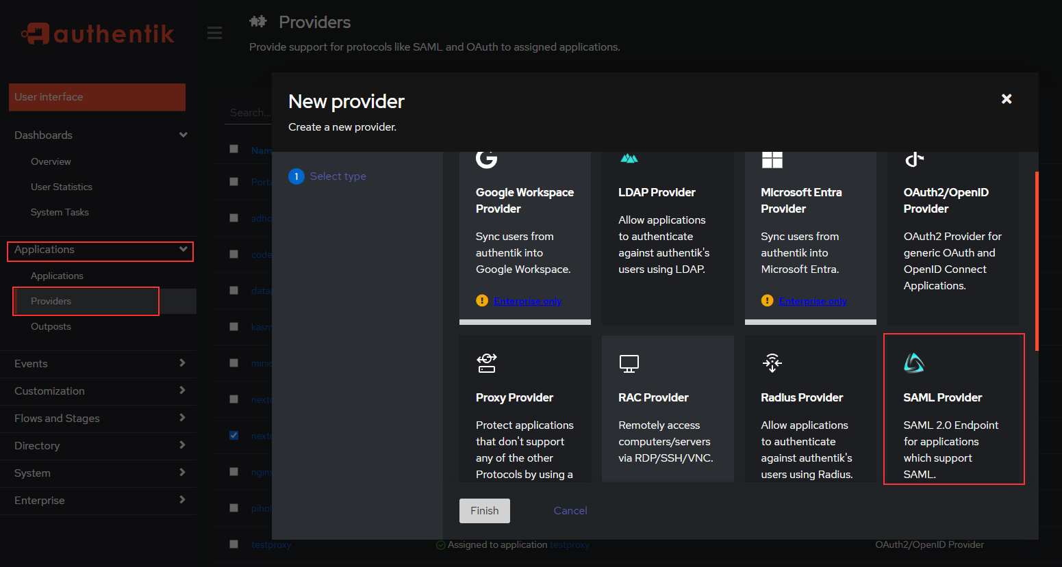Click the dialog vertical scrollbar
This screenshot has width=1062, height=567.
coord(1037,261)
